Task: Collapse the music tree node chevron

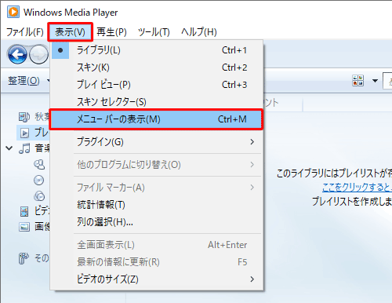Action: [9, 148]
